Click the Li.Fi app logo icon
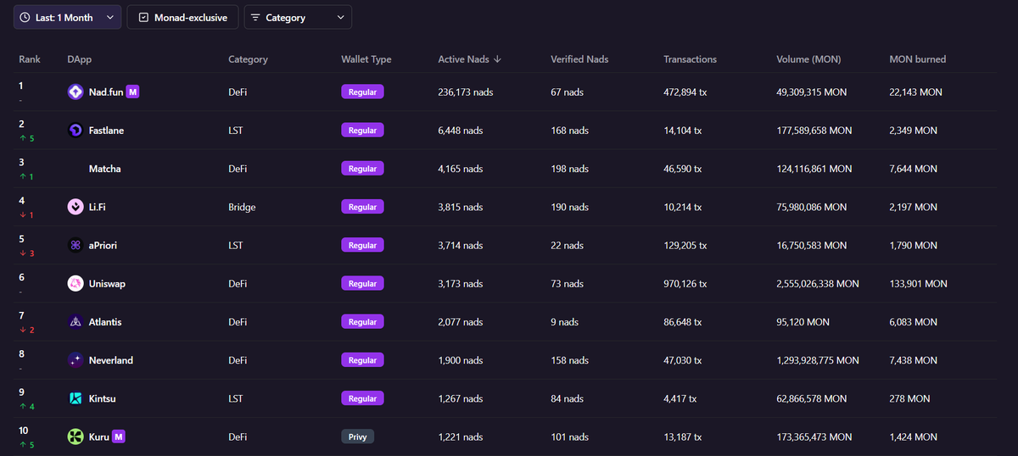The width and height of the screenshot is (1018, 456). pyautogui.click(x=76, y=207)
